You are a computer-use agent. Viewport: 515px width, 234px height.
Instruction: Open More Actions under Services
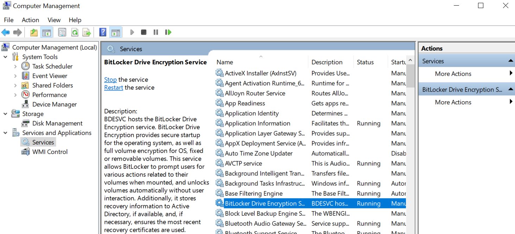[x=453, y=74]
